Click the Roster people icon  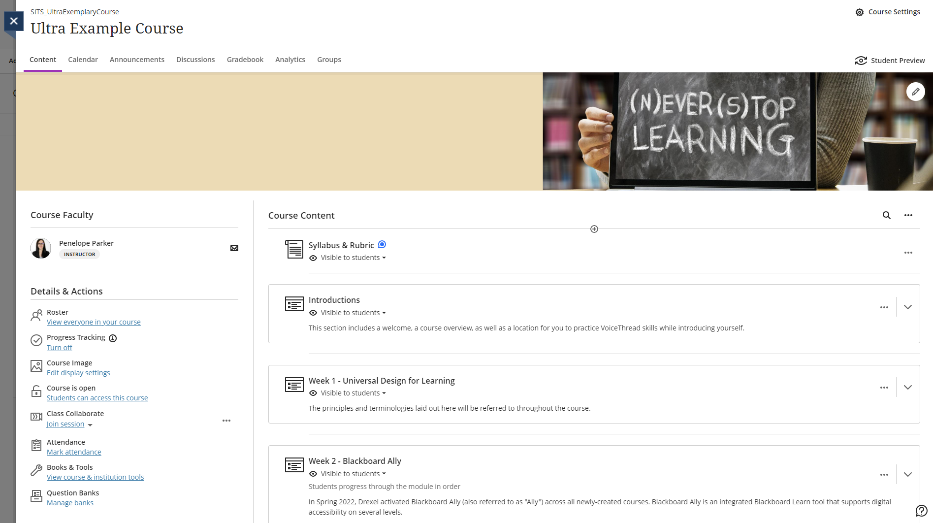point(36,316)
